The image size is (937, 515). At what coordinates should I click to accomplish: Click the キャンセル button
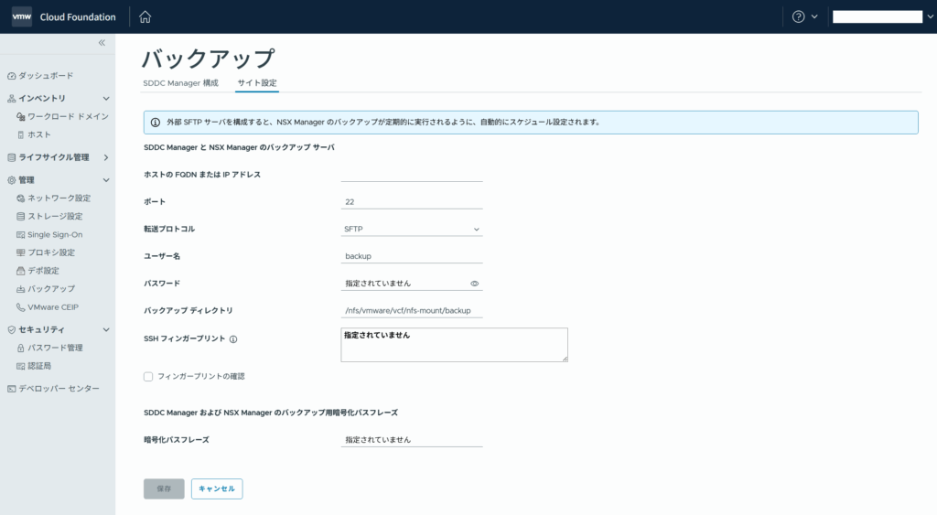coord(217,488)
